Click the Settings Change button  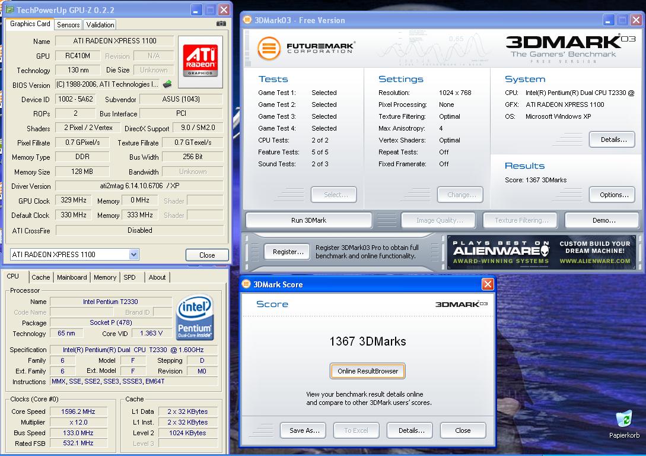pyautogui.click(x=460, y=195)
